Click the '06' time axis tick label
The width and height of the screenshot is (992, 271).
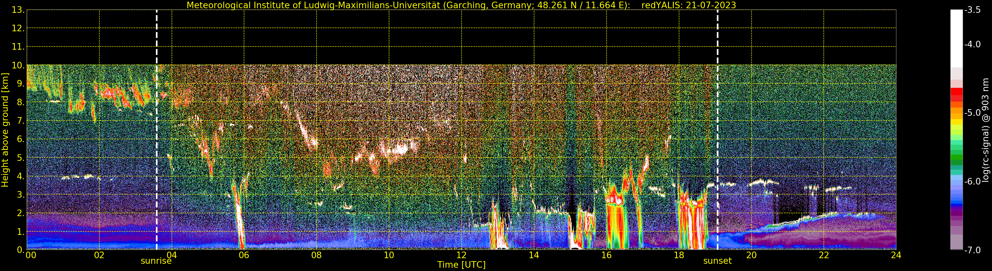coord(244,255)
